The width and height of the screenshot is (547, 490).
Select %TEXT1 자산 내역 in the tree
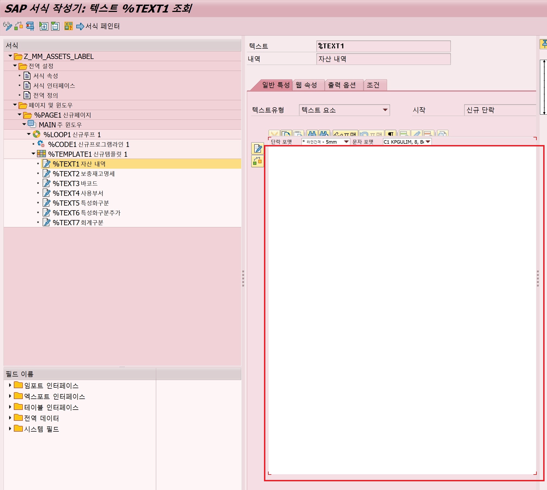[x=79, y=164]
